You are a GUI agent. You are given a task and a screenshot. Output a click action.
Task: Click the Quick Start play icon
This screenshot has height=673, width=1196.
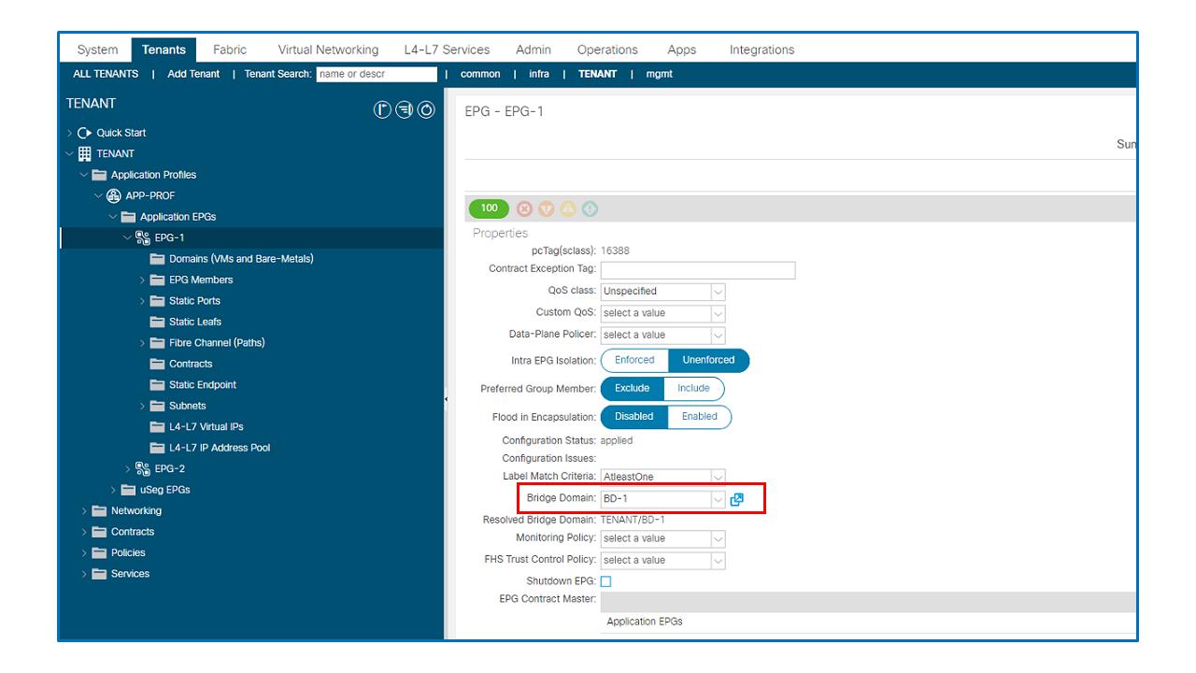(85, 133)
